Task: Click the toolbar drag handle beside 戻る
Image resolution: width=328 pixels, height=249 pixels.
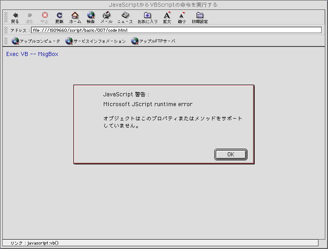Action: (6, 17)
